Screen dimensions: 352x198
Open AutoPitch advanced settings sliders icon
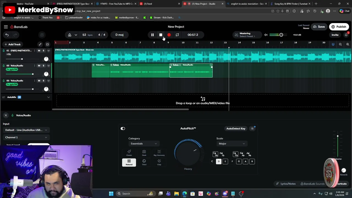[x=252, y=128]
